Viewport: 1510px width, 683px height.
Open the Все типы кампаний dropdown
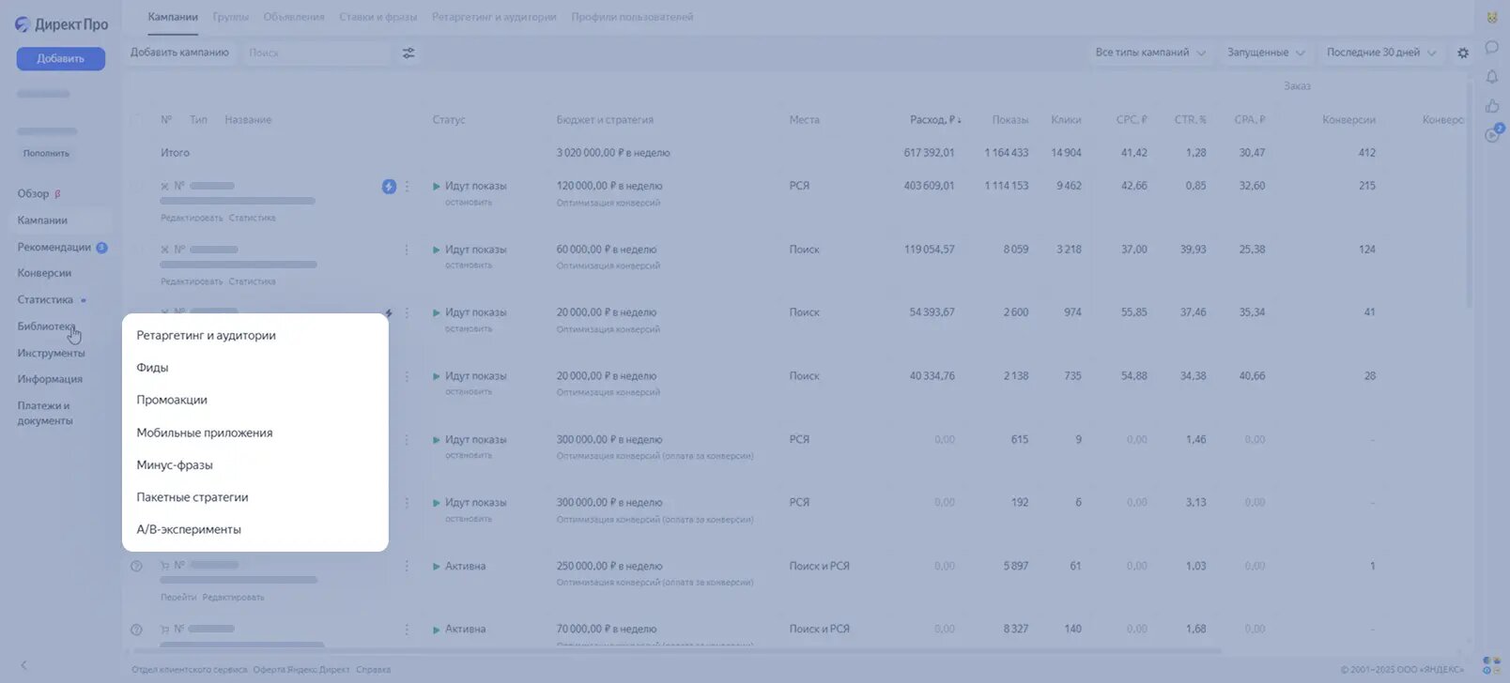(x=1150, y=53)
